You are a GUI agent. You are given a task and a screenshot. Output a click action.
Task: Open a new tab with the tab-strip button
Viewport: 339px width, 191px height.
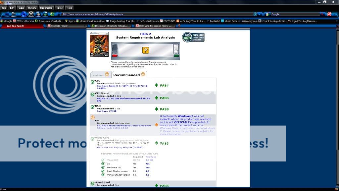click(179, 26)
